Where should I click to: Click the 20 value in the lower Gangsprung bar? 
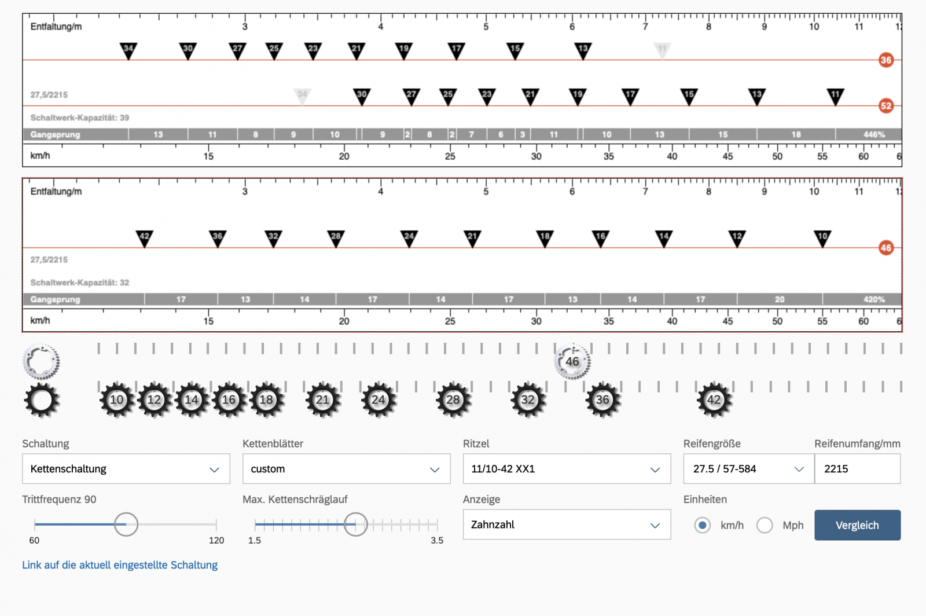click(x=780, y=299)
